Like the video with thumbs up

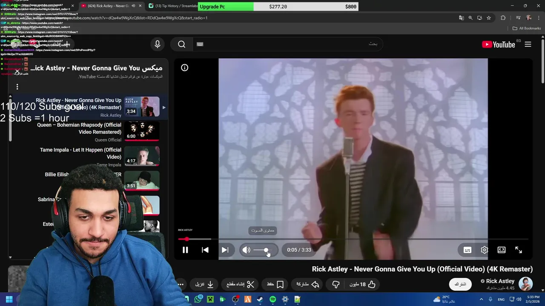pos(363,284)
